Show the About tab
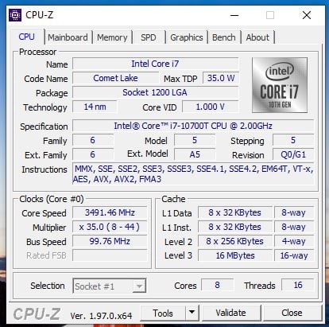The image size is (329, 327). click(x=257, y=37)
